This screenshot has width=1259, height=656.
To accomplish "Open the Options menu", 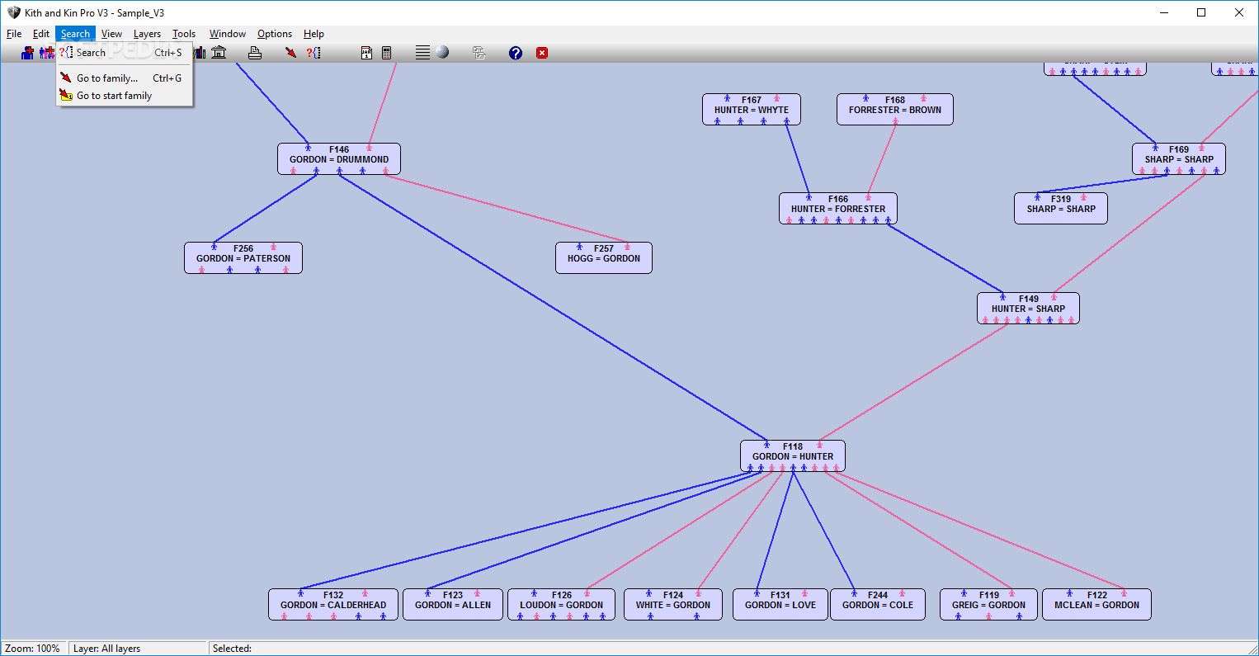I will pyautogui.click(x=275, y=34).
